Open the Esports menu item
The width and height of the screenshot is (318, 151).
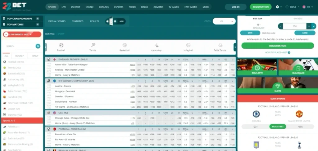[x=119, y=7]
